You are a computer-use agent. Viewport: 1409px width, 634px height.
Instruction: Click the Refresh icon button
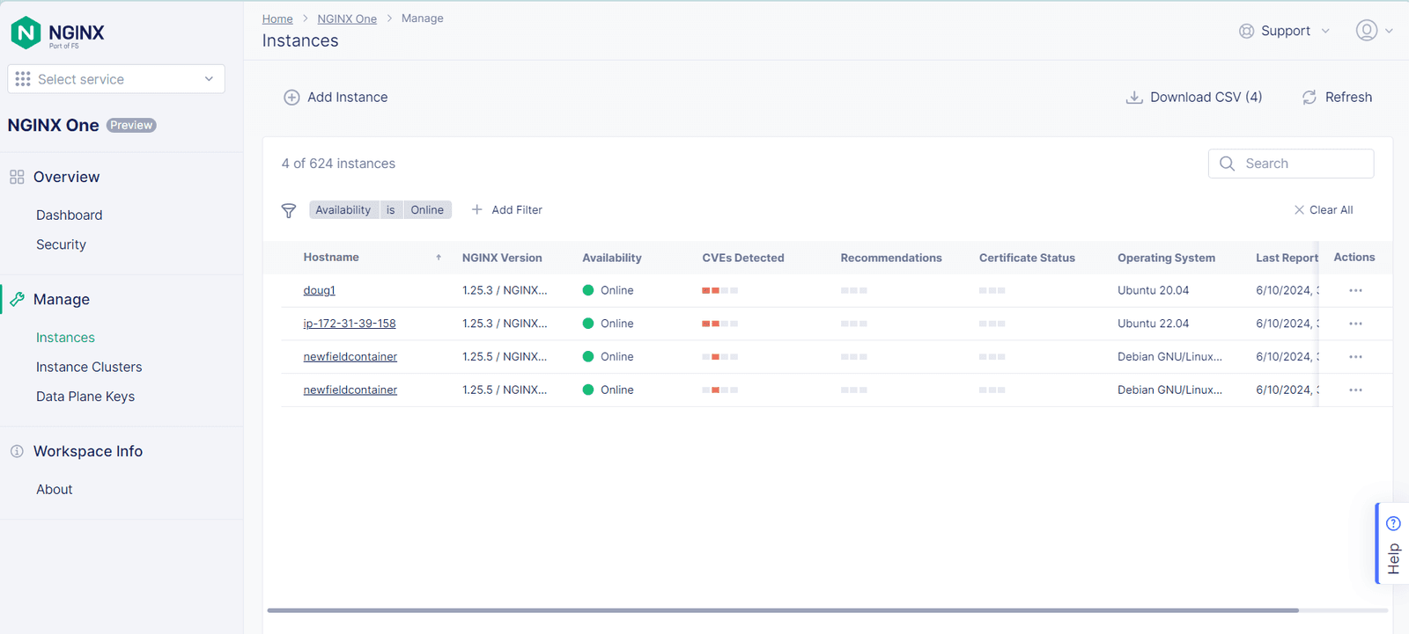(x=1309, y=98)
